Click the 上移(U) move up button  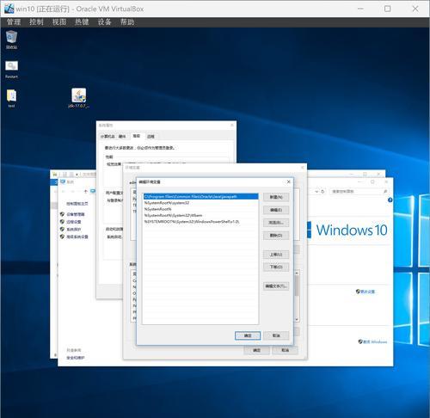[x=276, y=255]
